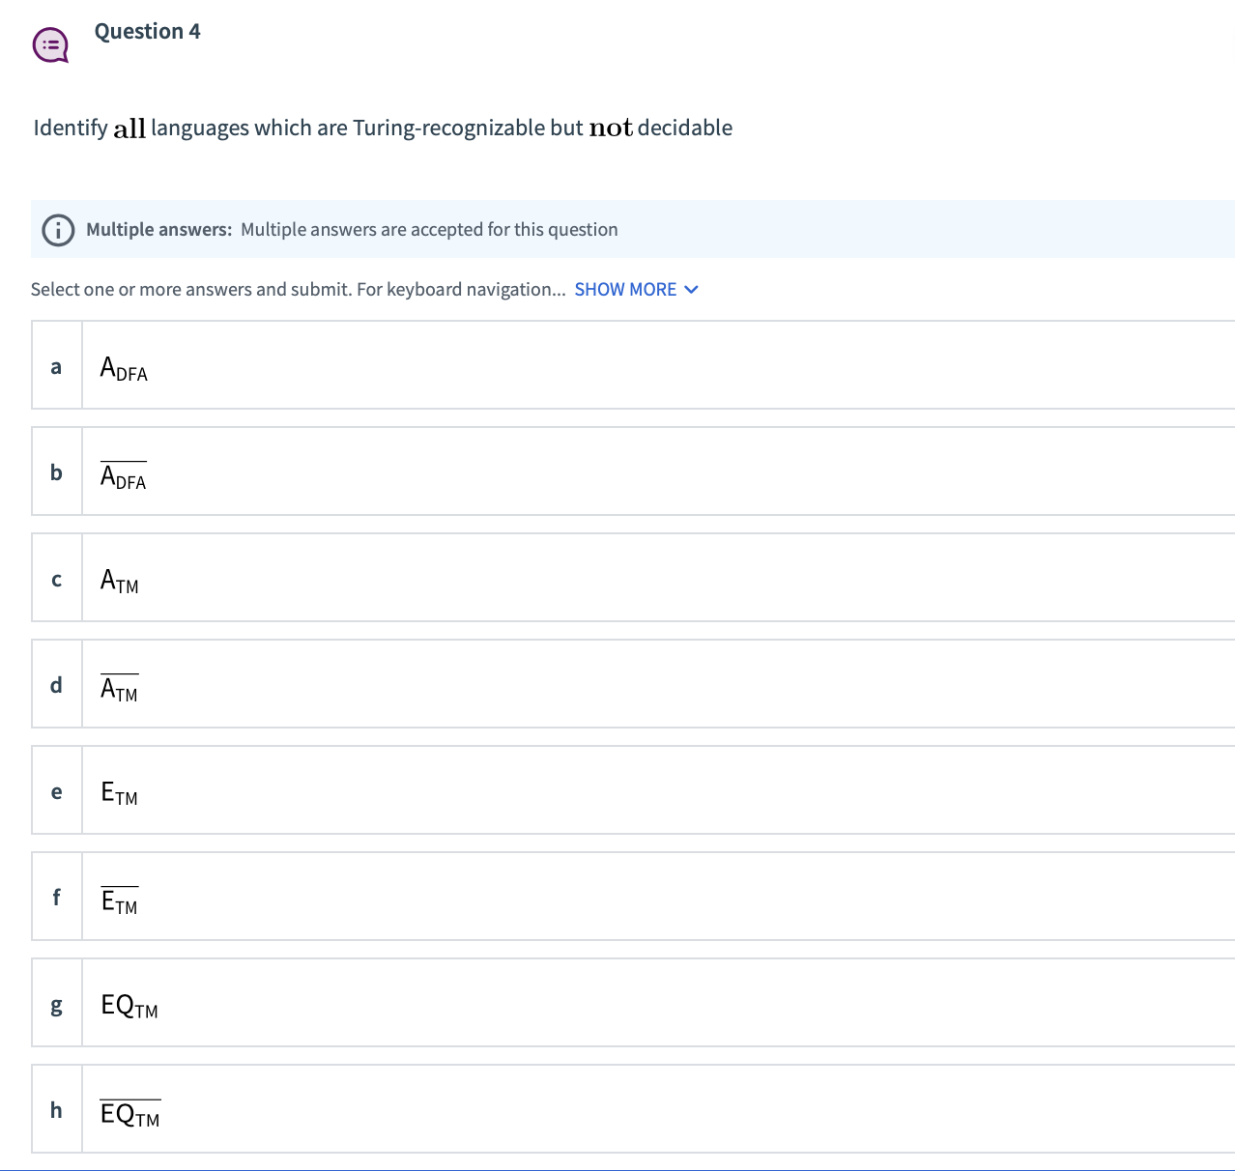Click the info circle icon
This screenshot has width=1235, height=1171.
coord(58,230)
